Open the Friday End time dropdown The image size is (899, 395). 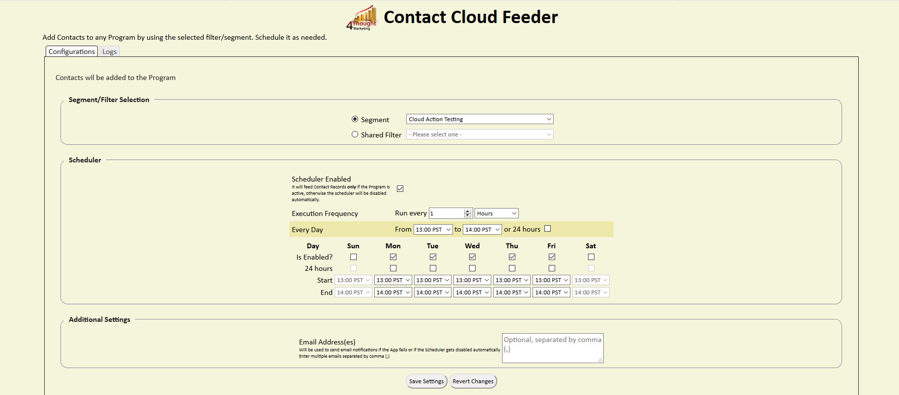point(552,292)
